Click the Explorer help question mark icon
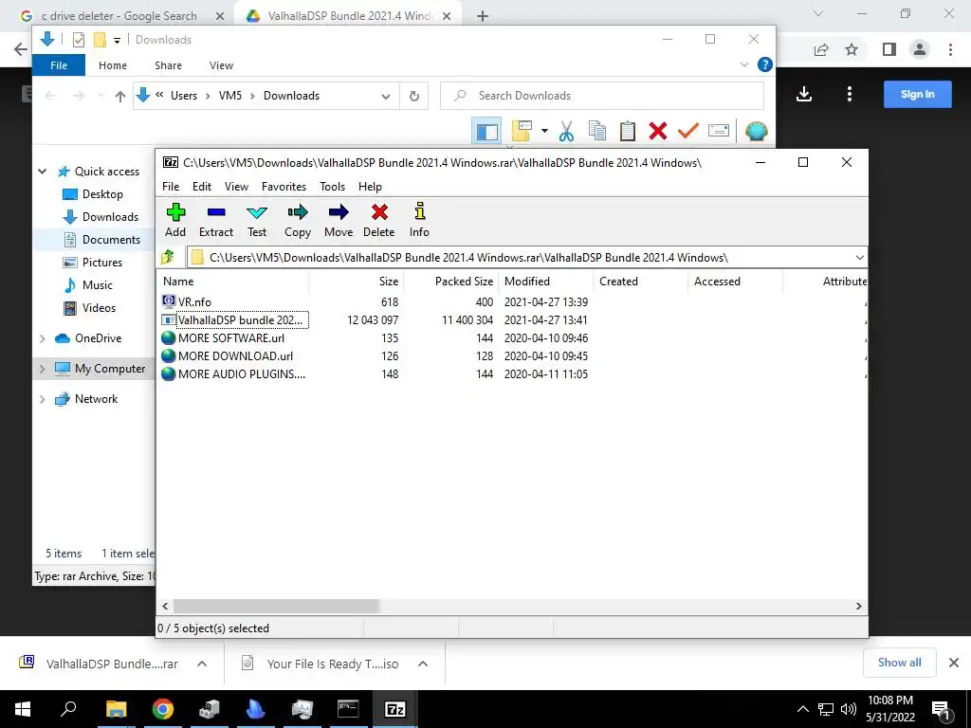This screenshot has height=728, width=971. tap(765, 64)
